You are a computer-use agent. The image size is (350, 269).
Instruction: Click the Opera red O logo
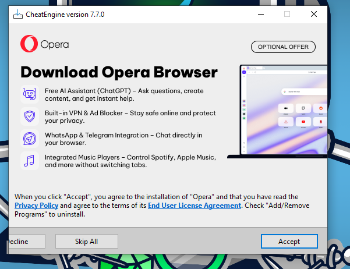tap(29, 44)
